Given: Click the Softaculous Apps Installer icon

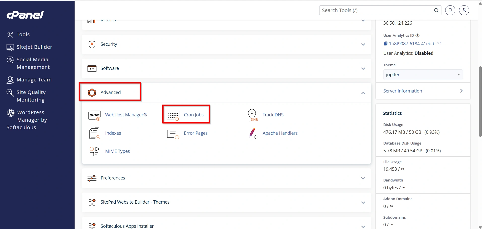Looking at the screenshot, I should coord(92,226).
